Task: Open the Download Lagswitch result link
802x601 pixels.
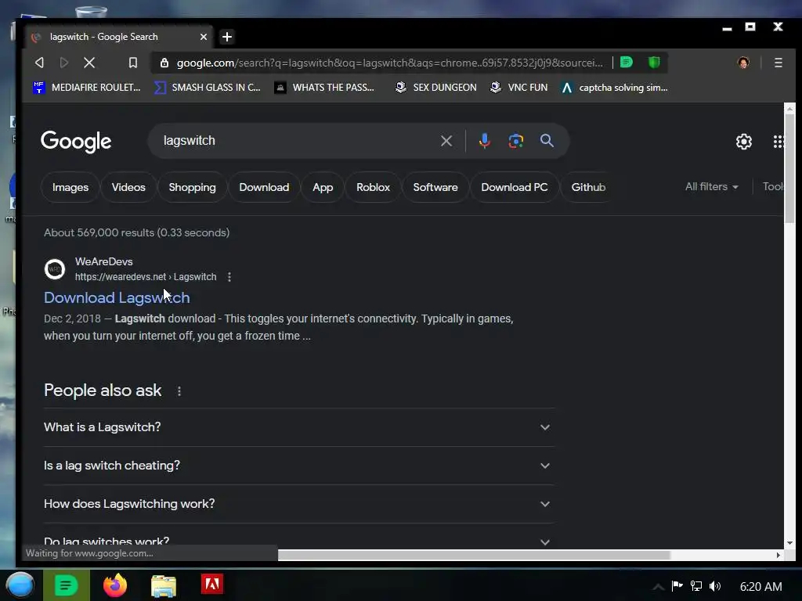Action: (117, 298)
